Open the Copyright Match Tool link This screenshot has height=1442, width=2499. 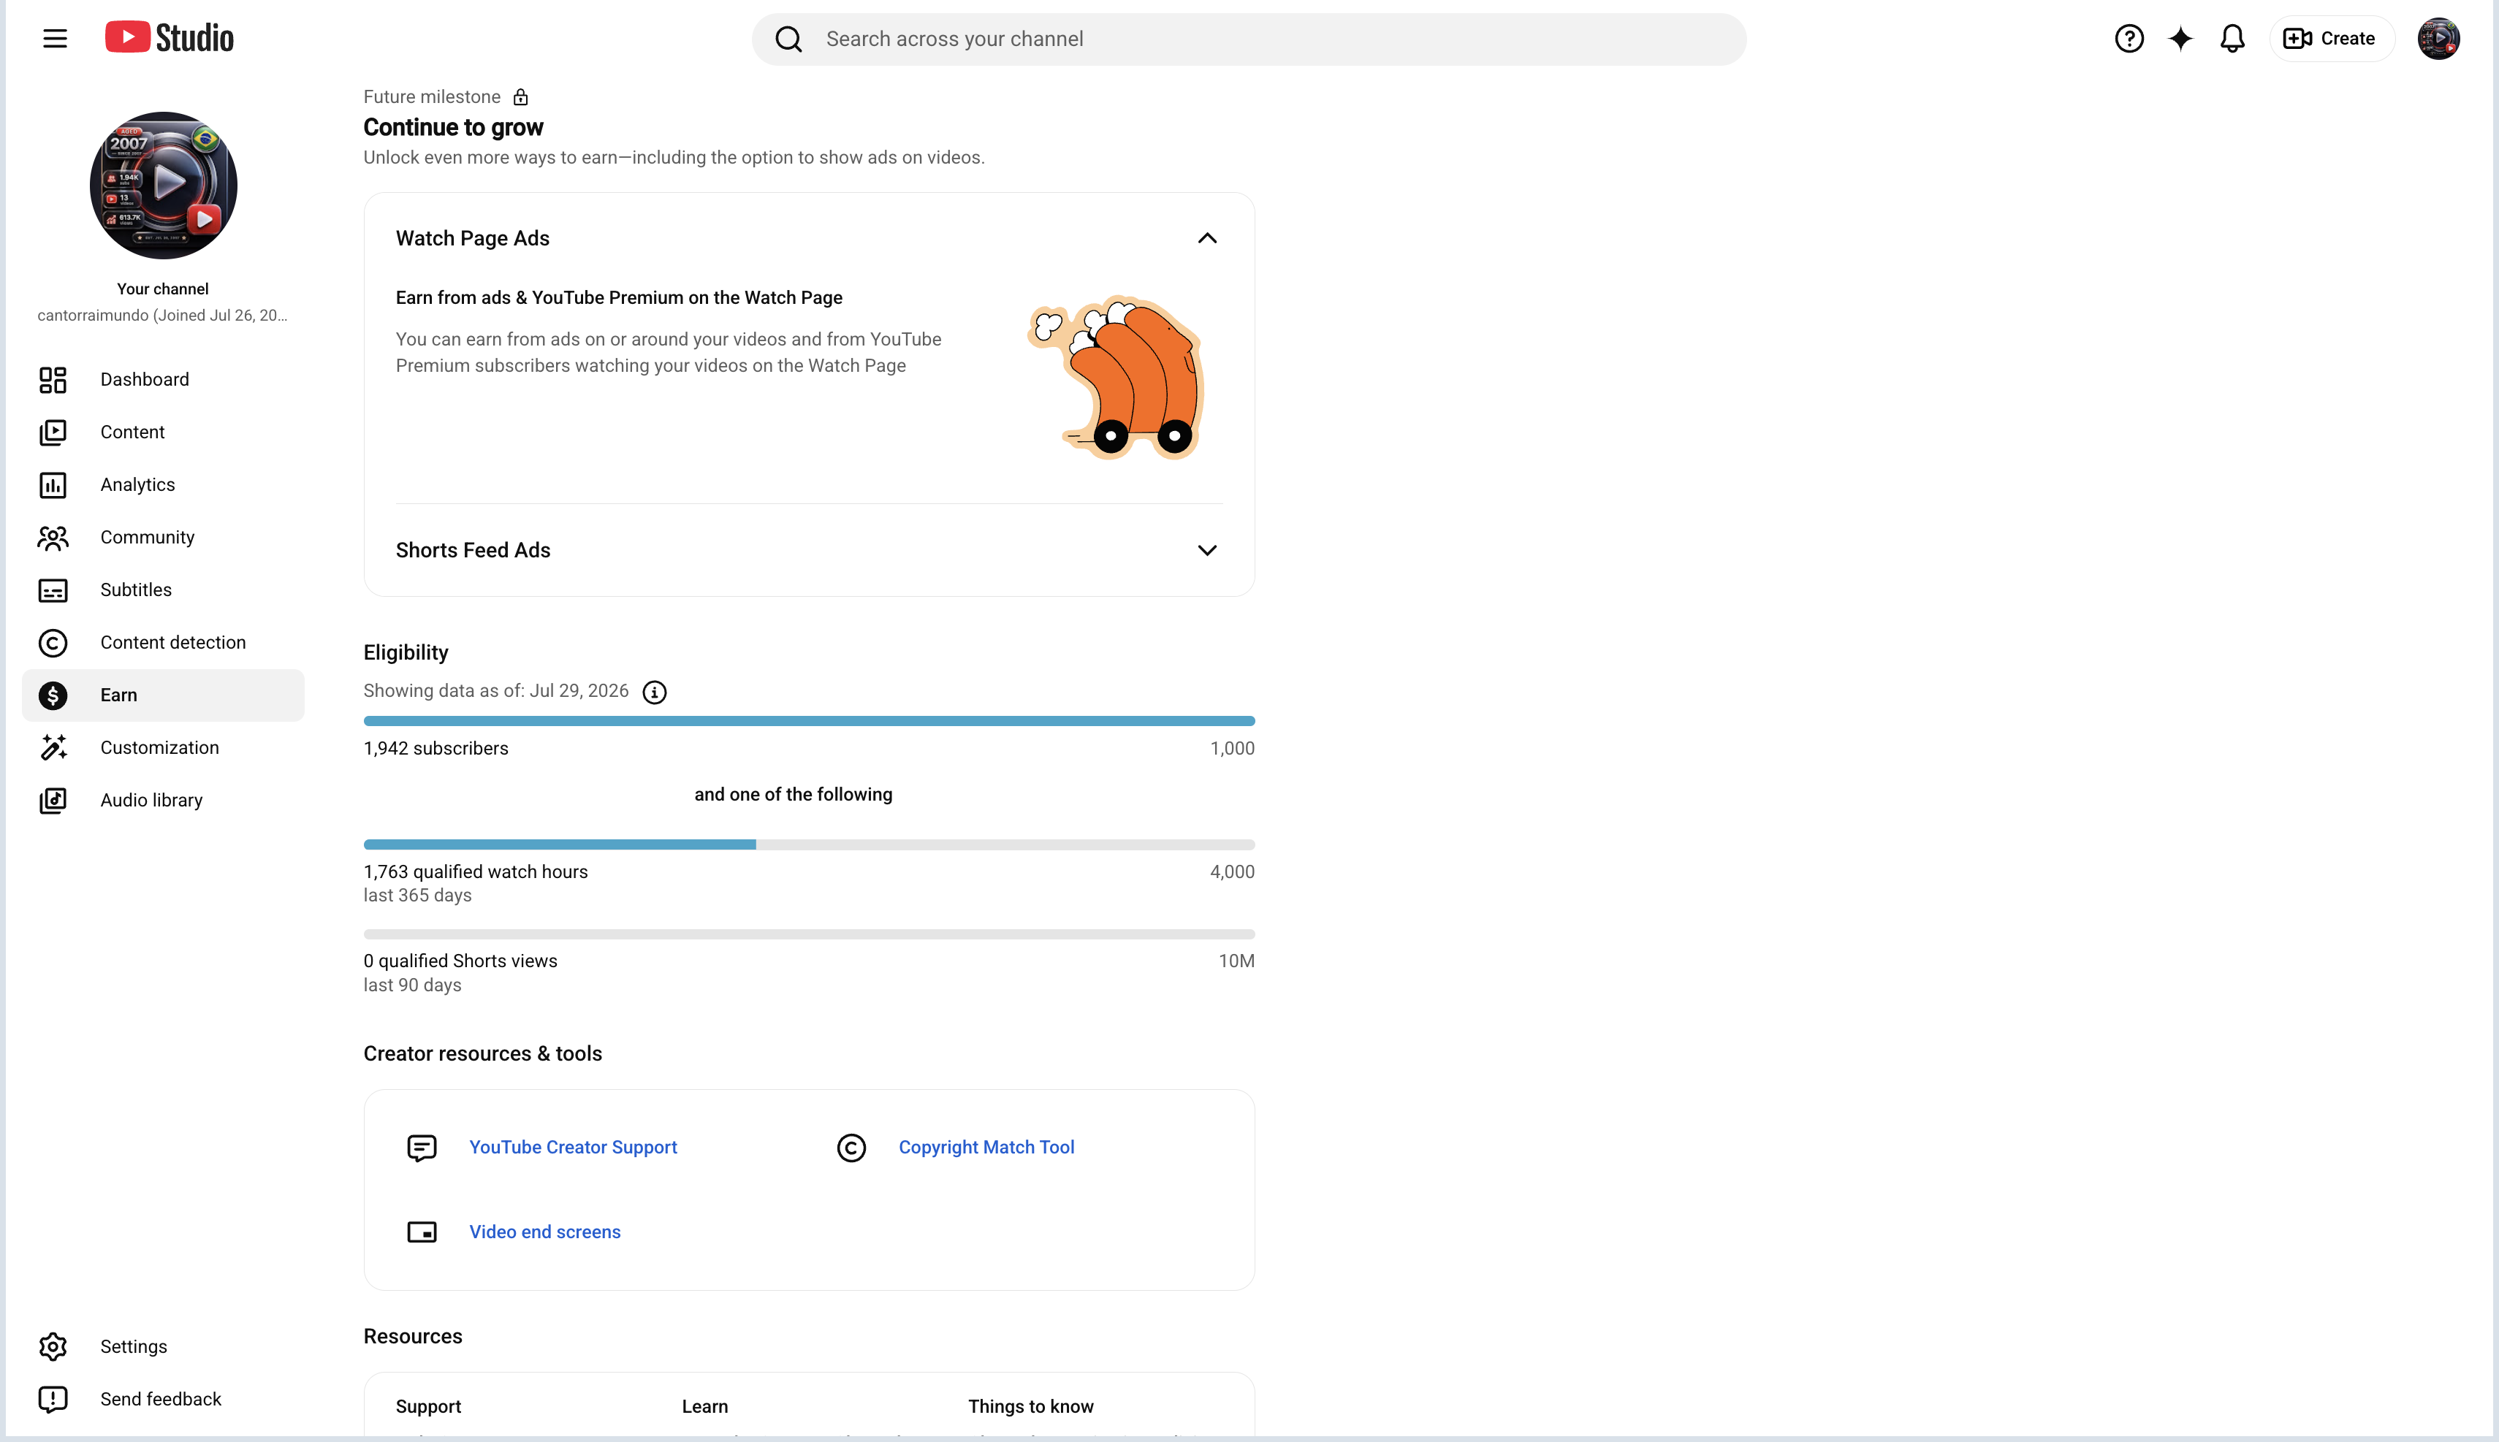pyautogui.click(x=986, y=1147)
